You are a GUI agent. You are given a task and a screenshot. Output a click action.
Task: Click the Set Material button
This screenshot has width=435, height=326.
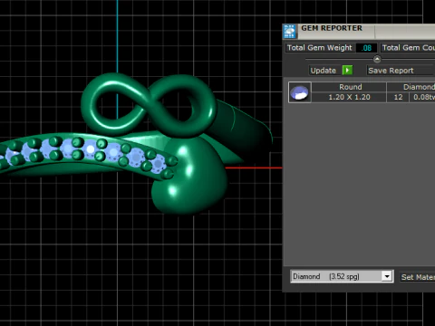pos(418,277)
